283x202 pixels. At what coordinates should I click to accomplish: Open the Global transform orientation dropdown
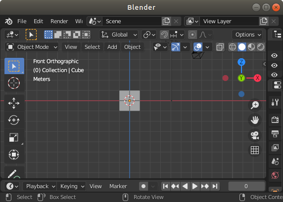click(119, 35)
